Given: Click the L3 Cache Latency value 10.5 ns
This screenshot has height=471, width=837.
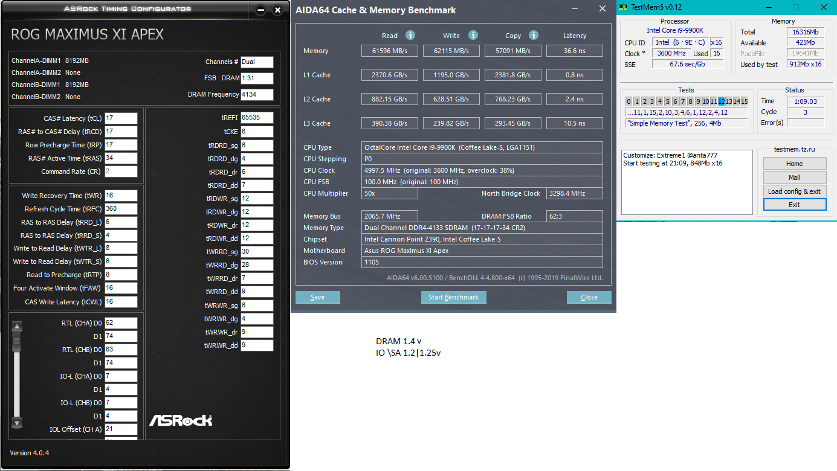Looking at the screenshot, I should [x=575, y=124].
